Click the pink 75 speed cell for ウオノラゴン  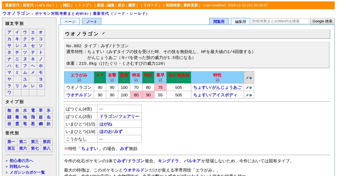coord(160,87)
